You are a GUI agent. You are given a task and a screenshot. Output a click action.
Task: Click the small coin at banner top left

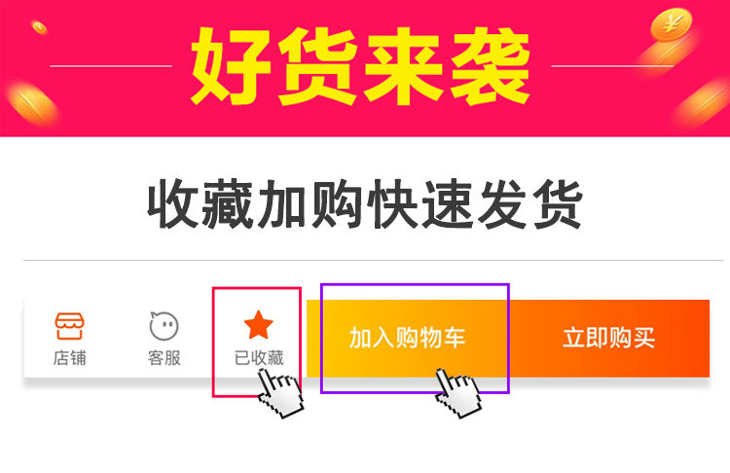(x=39, y=28)
